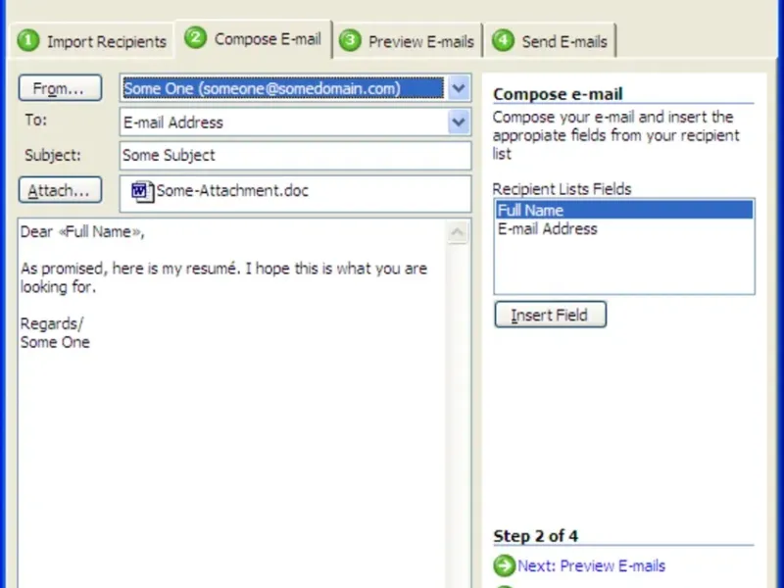
Task: Click the message body scroll up arrow
Action: (x=458, y=232)
